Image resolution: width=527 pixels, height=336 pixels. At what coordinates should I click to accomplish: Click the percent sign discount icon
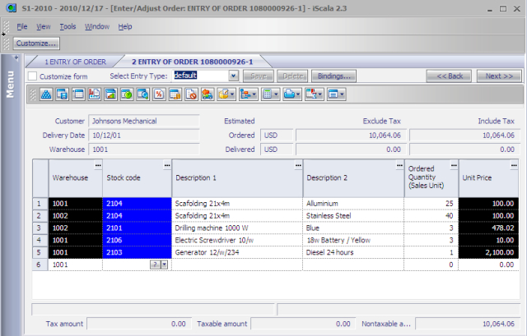coord(159,94)
